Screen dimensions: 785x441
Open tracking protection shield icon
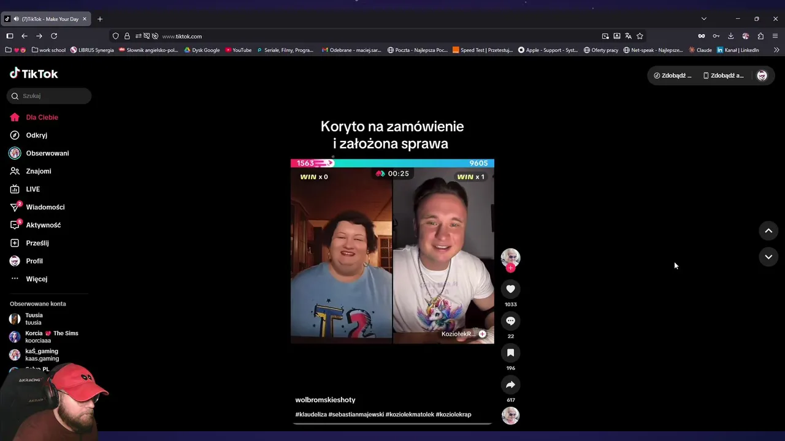pyautogui.click(x=115, y=36)
